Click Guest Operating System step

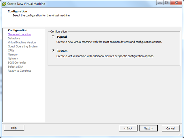tap(23, 47)
